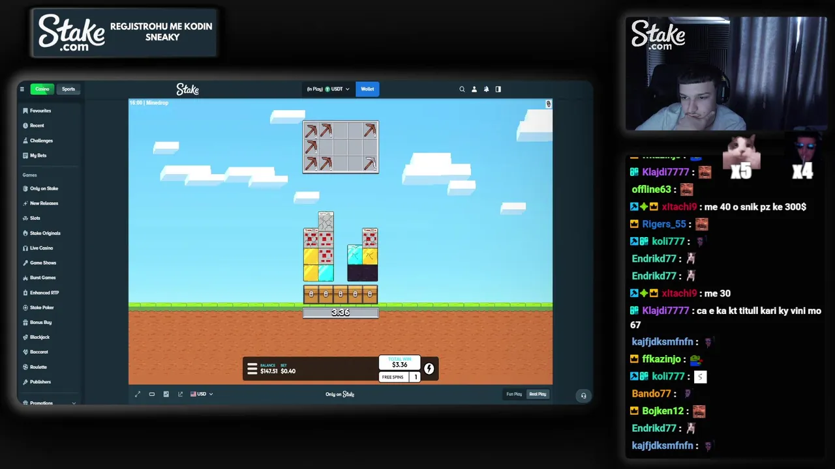Screen dimensions: 835x469
Task: Open the notifications bell
Action: 486,89
